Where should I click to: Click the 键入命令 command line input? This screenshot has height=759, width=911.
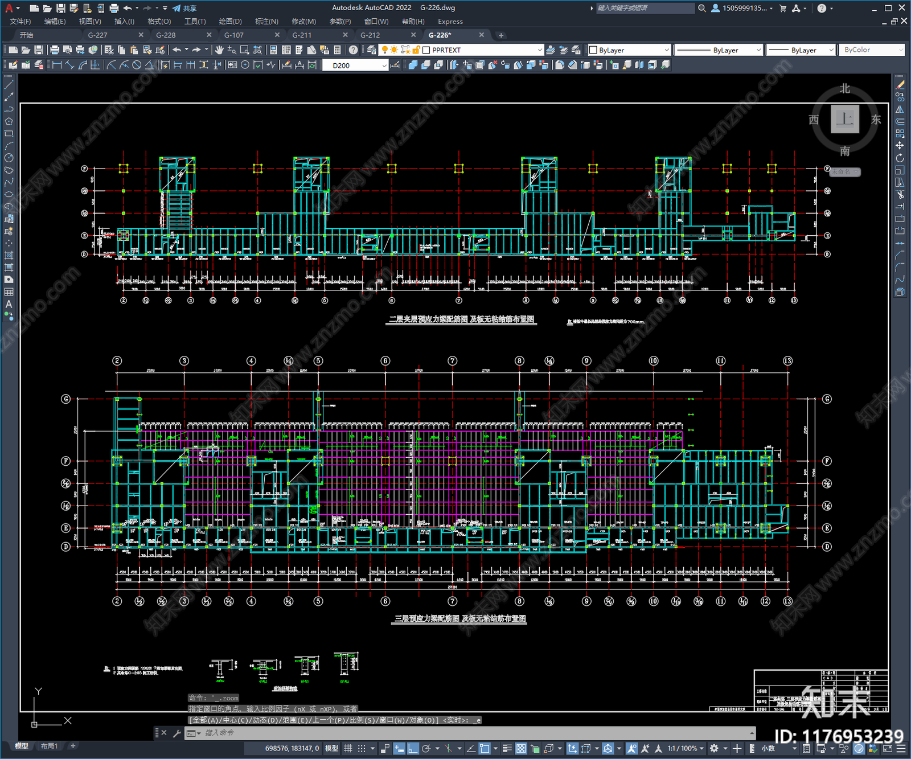(470, 733)
